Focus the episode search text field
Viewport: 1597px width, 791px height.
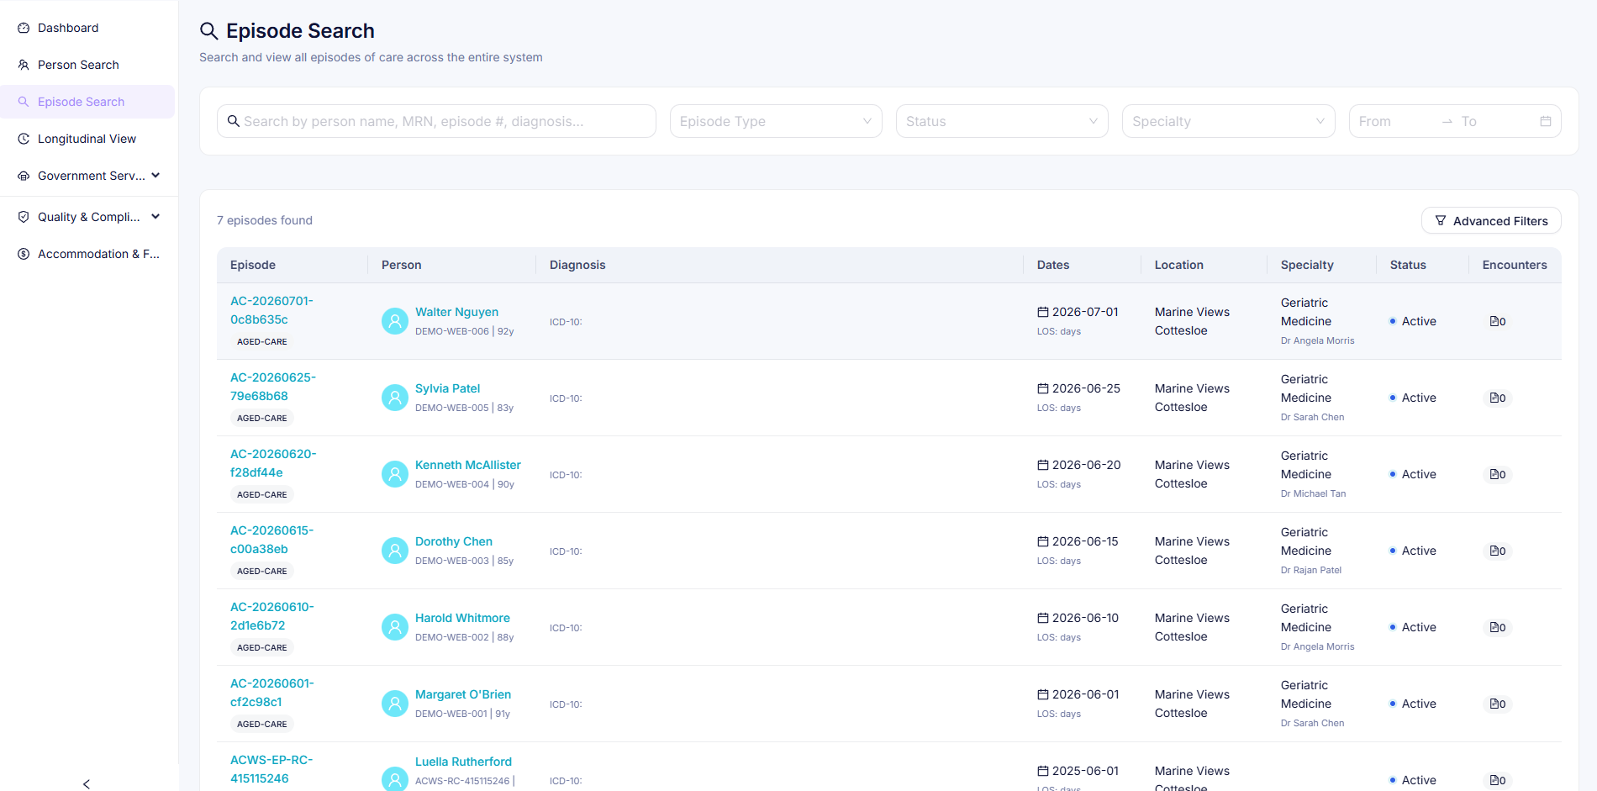(x=436, y=121)
